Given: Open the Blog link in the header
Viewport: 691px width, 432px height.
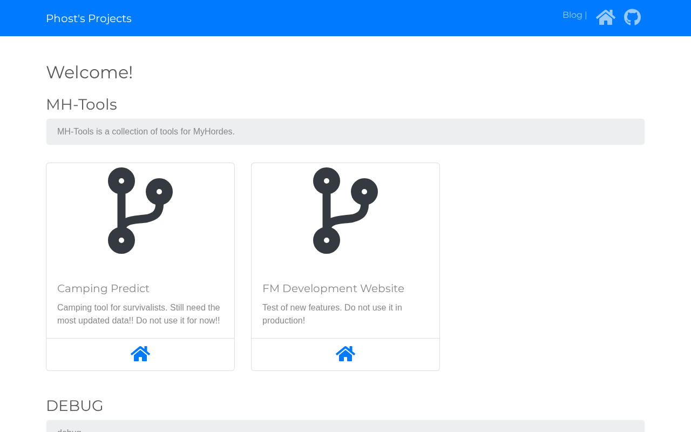Looking at the screenshot, I should click(572, 15).
